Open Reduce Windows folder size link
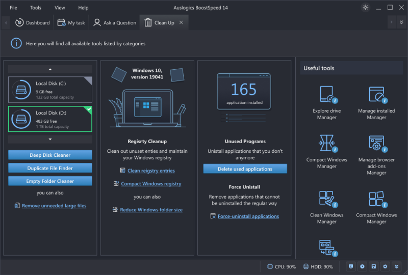The width and height of the screenshot is (408, 275). (x=151, y=209)
